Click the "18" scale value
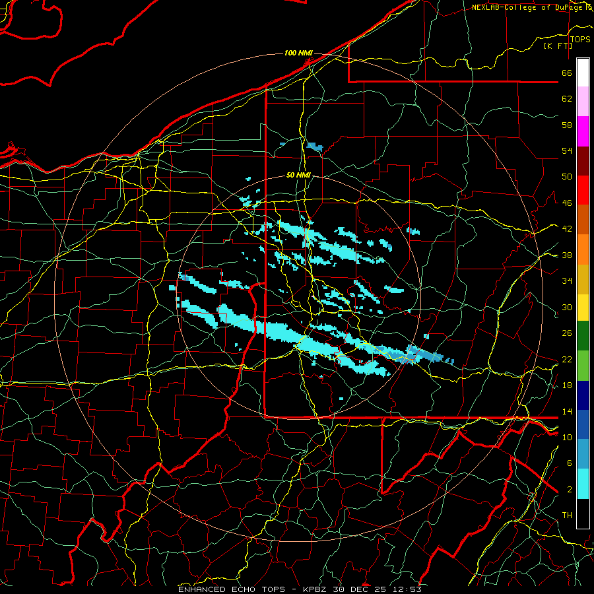The width and height of the screenshot is (594, 594). pyautogui.click(x=567, y=385)
